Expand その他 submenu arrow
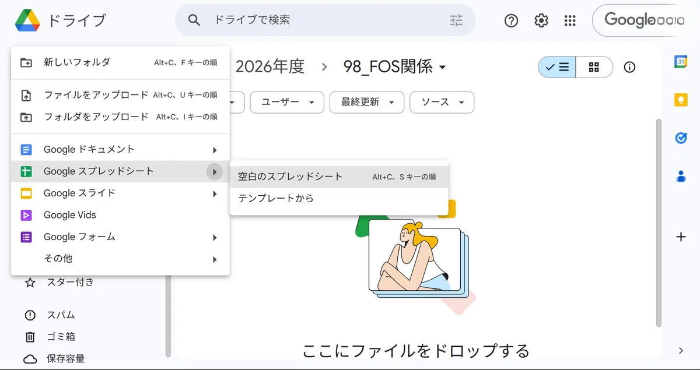Screen dimensions: 700x370 pyautogui.click(x=215, y=259)
